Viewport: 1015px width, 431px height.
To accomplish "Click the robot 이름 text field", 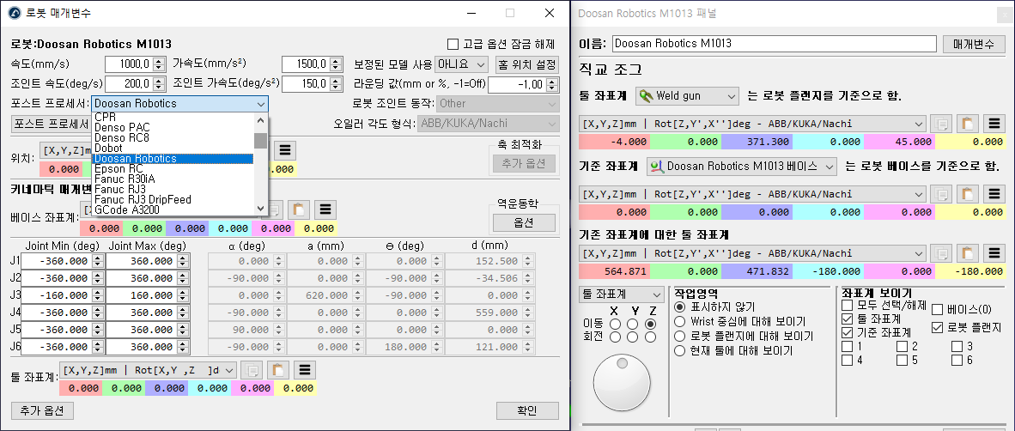I will coord(773,44).
